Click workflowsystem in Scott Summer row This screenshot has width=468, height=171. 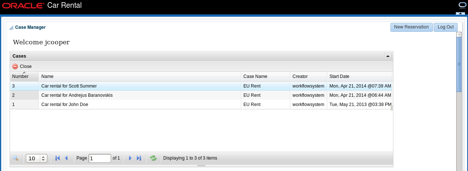(x=308, y=86)
